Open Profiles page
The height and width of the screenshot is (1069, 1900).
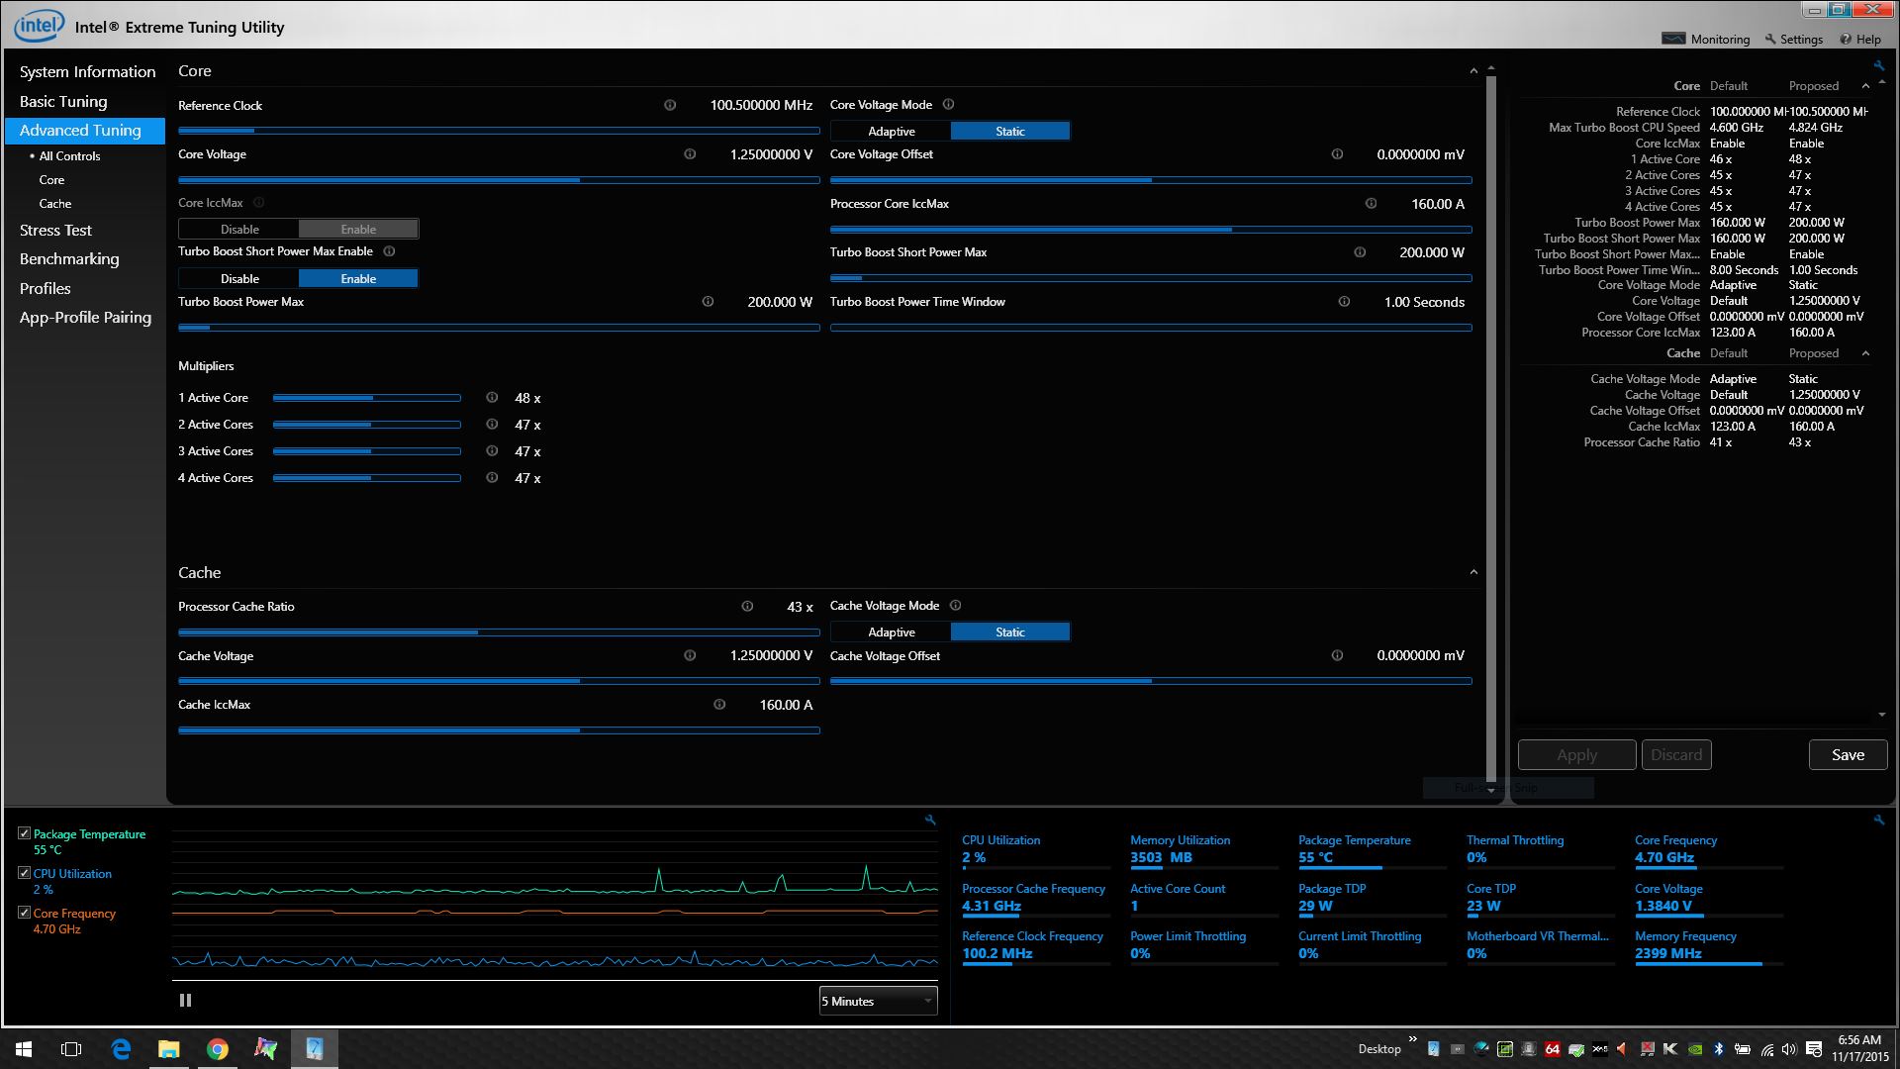pos(46,288)
